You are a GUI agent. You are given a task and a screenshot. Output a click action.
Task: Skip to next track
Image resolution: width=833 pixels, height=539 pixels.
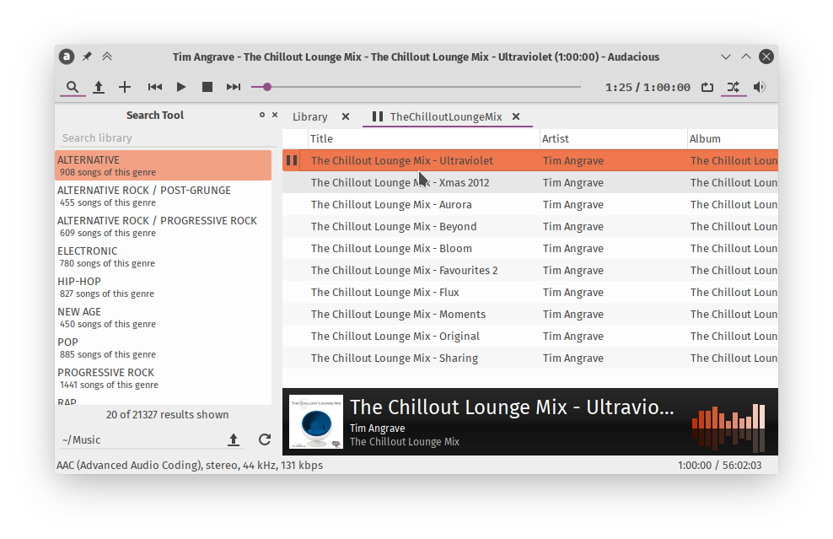(234, 87)
